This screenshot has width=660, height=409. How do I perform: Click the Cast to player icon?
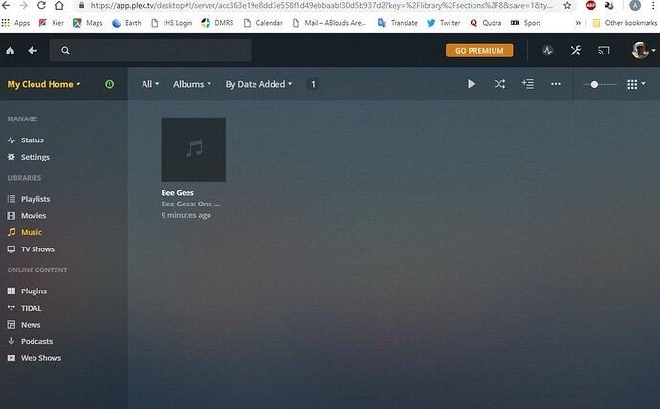pyautogui.click(x=604, y=51)
